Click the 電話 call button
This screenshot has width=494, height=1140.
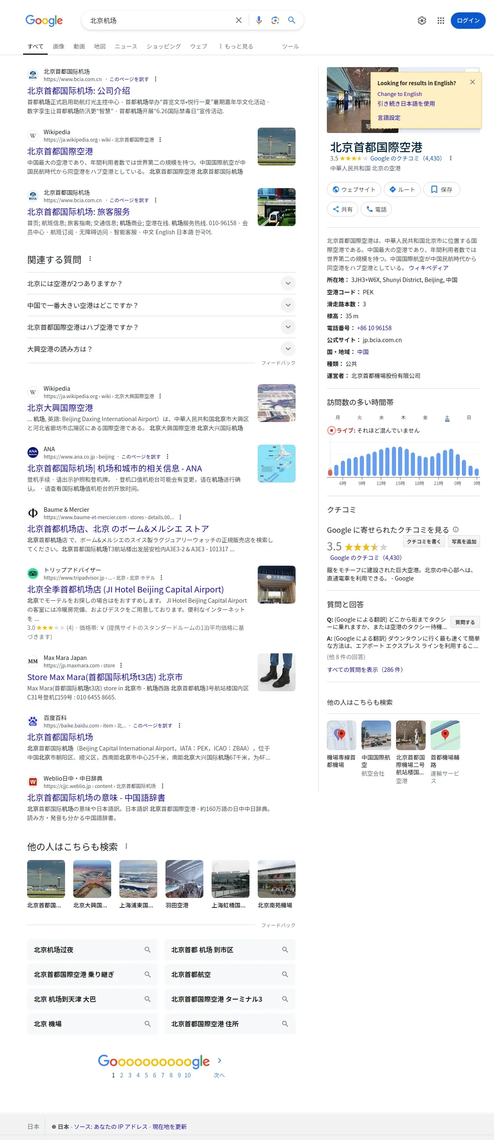point(376,209)
